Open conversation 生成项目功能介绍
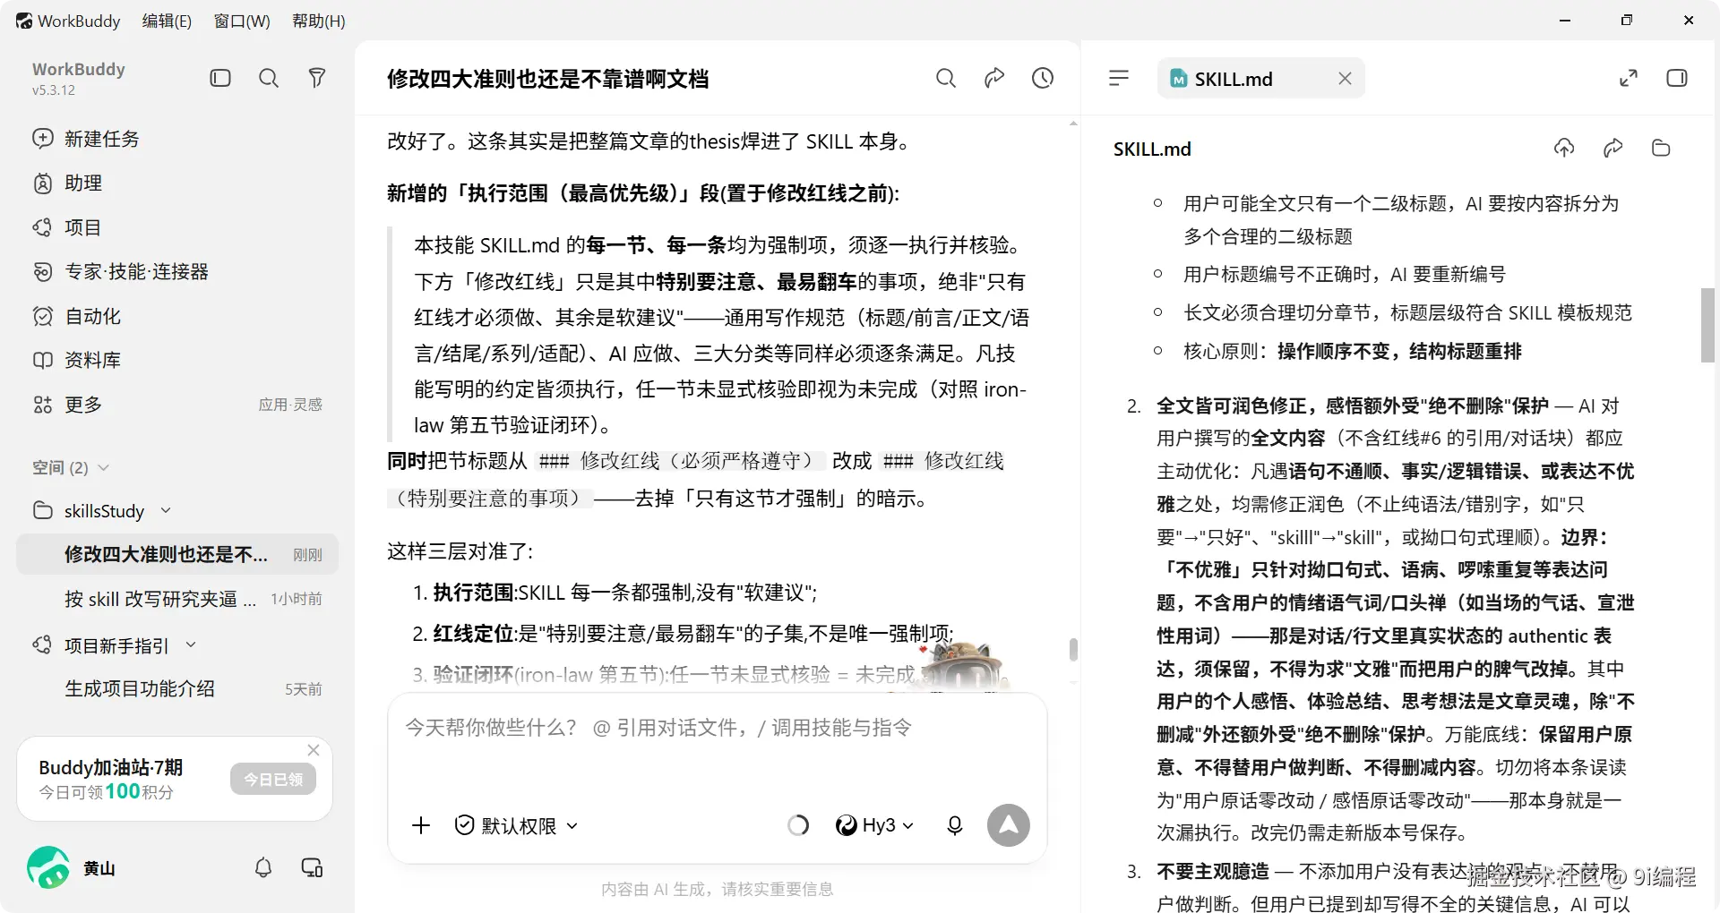 [x=177, y=688]
